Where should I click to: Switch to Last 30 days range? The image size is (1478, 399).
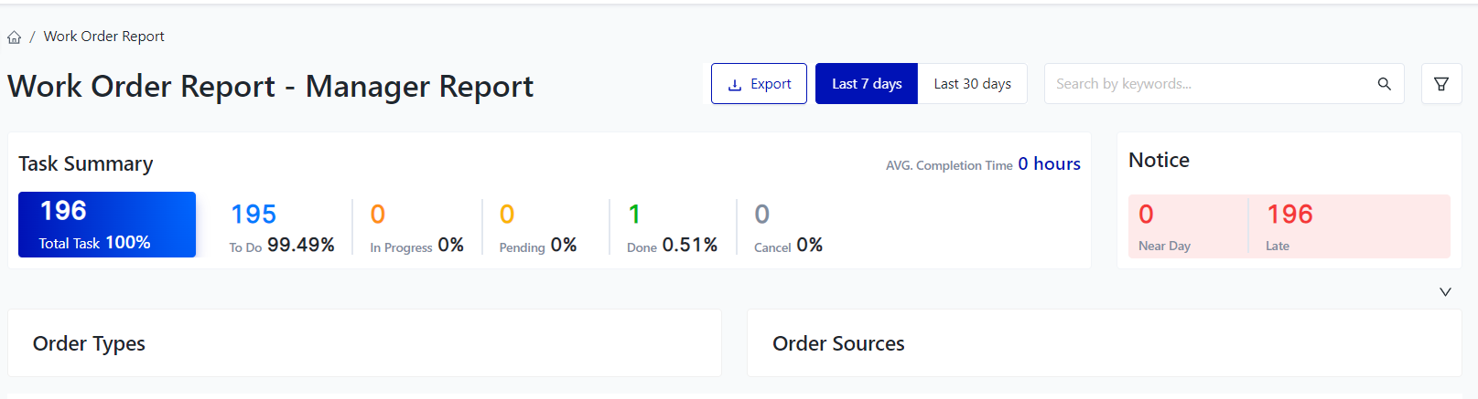click(x=972, y=84)
